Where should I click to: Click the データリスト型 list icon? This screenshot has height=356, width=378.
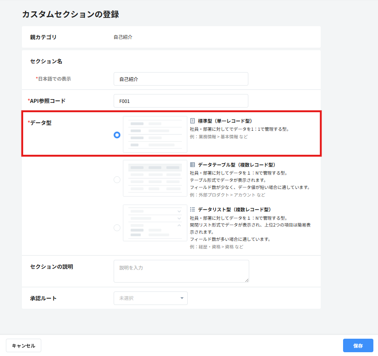click(192, 209)
